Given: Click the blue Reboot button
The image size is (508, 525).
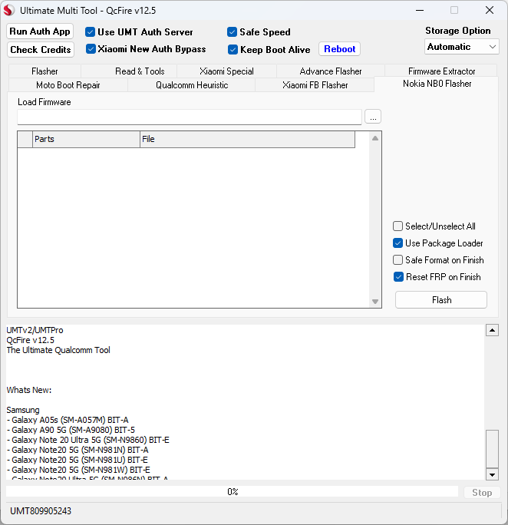Looking at the screenshot, I should 339,49.
